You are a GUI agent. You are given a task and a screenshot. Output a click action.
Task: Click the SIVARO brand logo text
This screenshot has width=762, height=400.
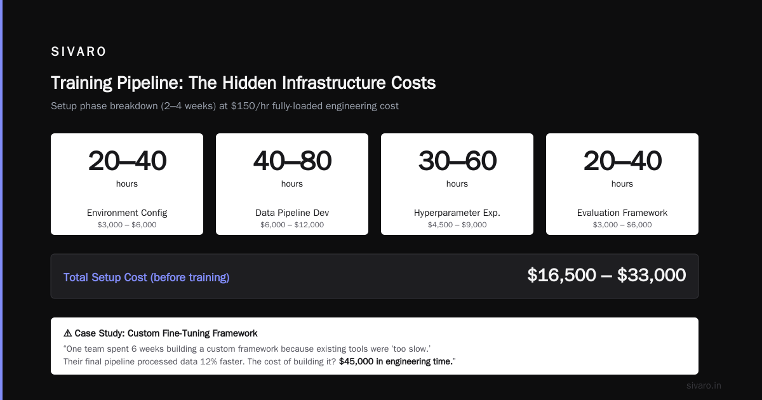click(x=79, y=52)
